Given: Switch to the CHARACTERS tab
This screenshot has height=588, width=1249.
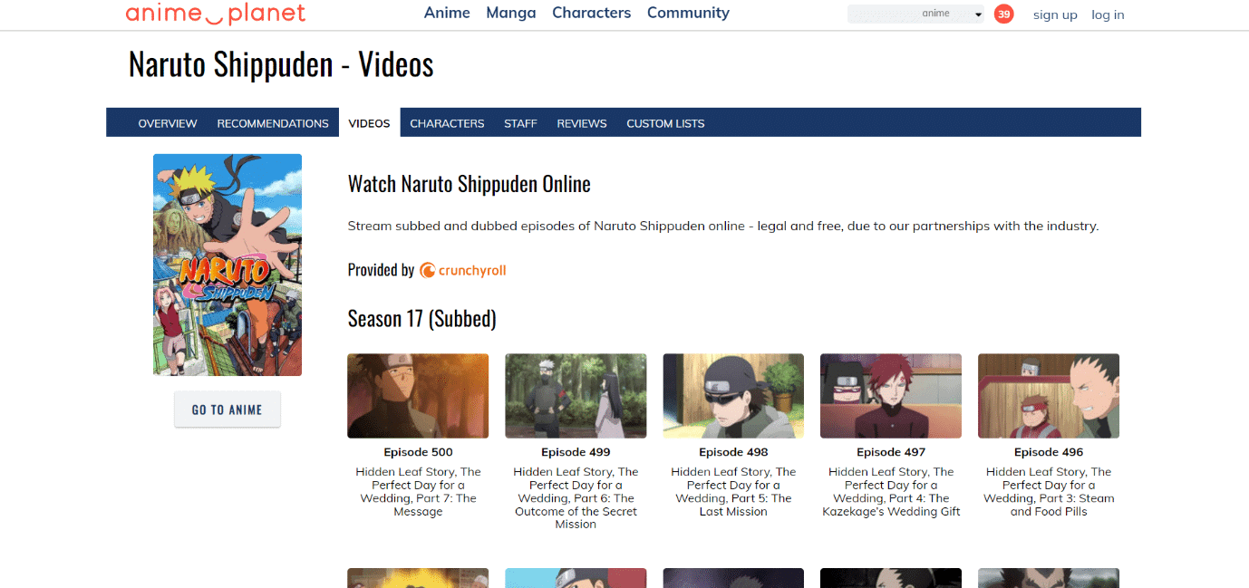Looking at the screenshot, I should [447, 122].
